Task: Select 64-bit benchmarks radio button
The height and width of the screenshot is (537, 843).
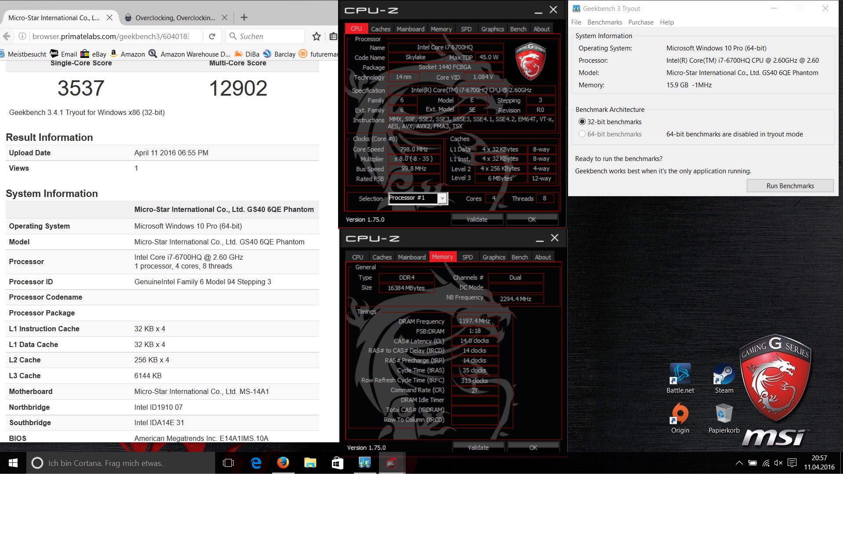Action: (x=582, y=134)
